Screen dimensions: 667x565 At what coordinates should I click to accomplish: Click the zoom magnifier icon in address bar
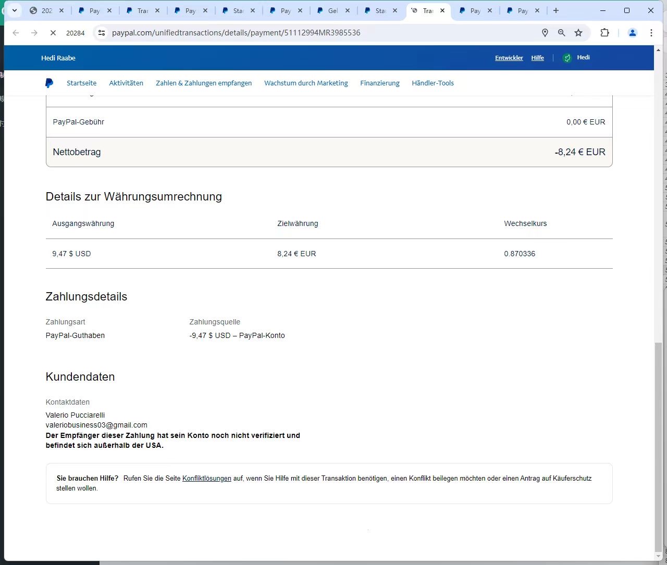point(562,33)
